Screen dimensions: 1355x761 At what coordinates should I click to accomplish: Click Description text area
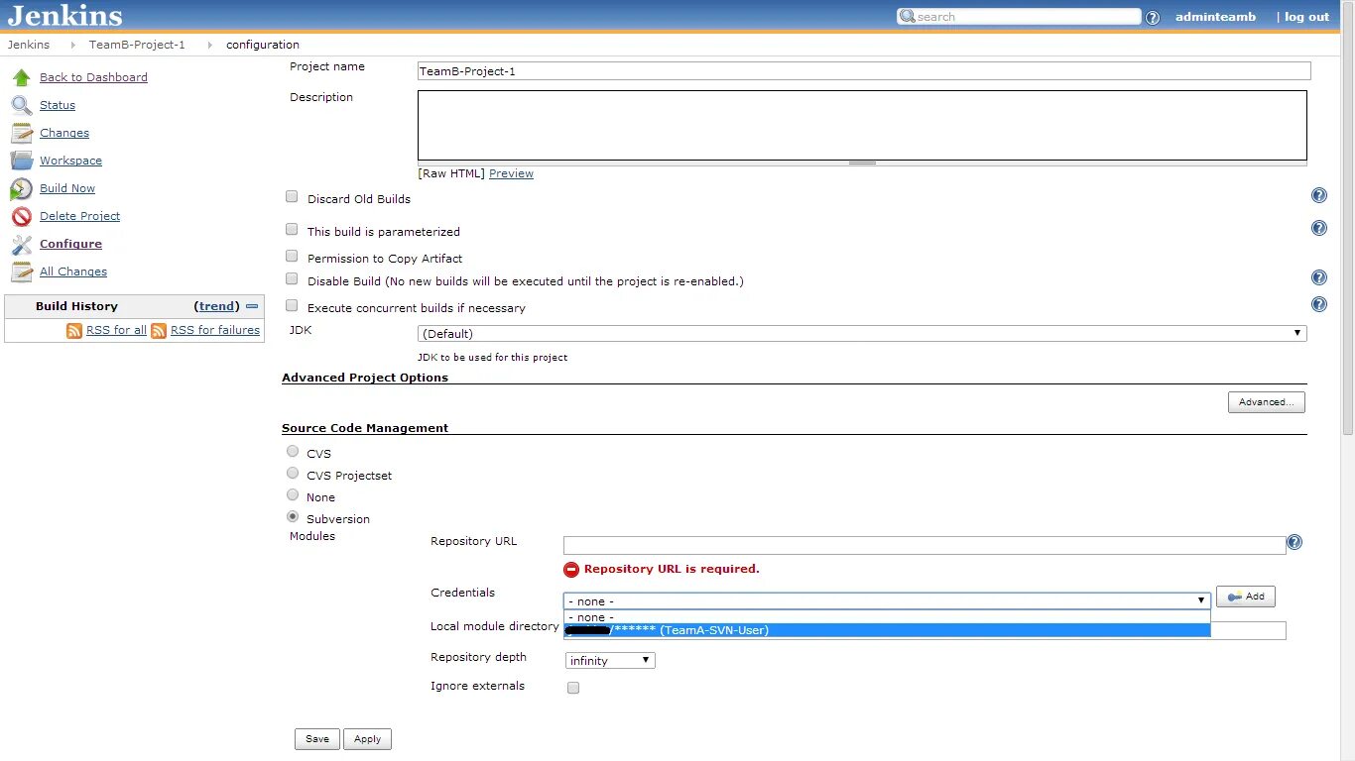(862, 125)
